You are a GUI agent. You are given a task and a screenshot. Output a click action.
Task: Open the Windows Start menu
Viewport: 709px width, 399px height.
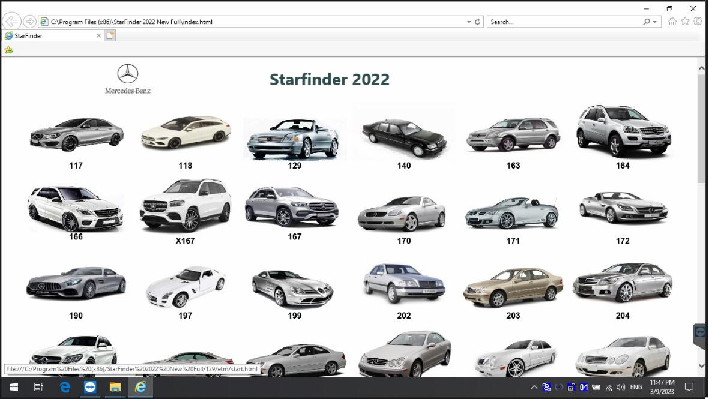(14, 387)
